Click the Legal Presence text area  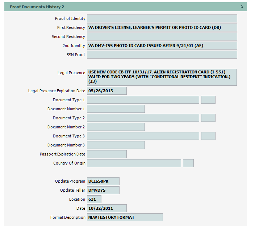(x=162, y=77)
